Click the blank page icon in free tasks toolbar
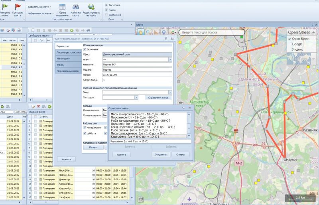The width and height of the screenshot is (319, 205). [x=33, y=30]
